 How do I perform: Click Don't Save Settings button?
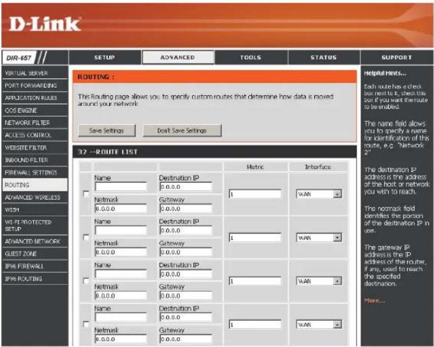182,130
